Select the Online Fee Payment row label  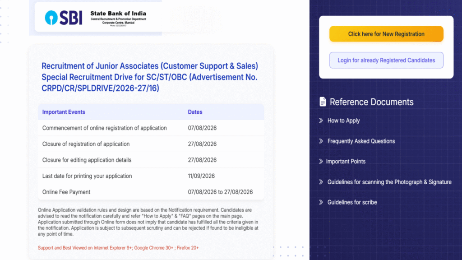click(x=66, y=192)
